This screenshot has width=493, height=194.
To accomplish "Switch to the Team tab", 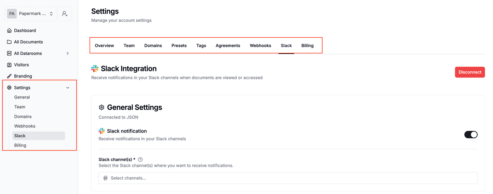I will click(129, 46).
